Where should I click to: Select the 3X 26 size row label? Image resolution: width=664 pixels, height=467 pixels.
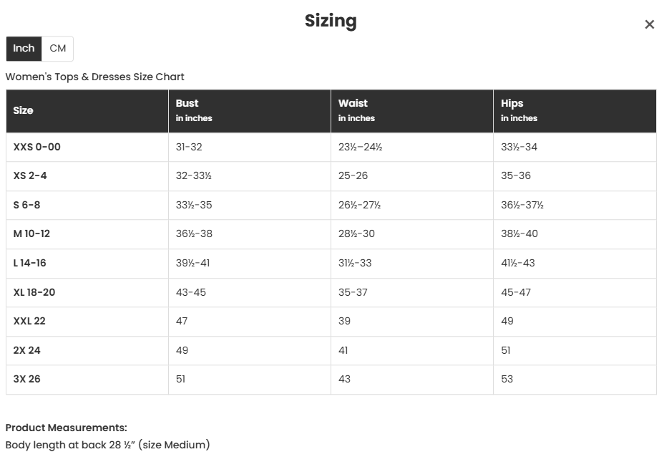click(x=27, y=380)
